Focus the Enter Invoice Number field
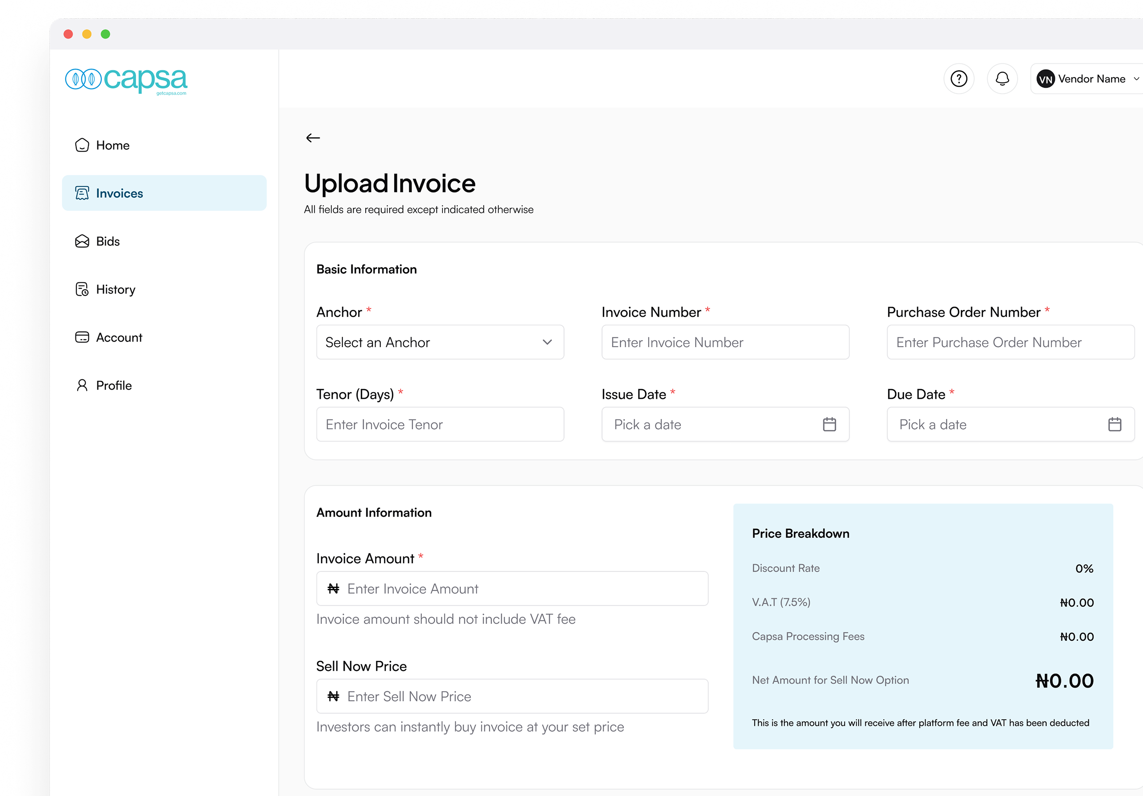 pos(726,342)
